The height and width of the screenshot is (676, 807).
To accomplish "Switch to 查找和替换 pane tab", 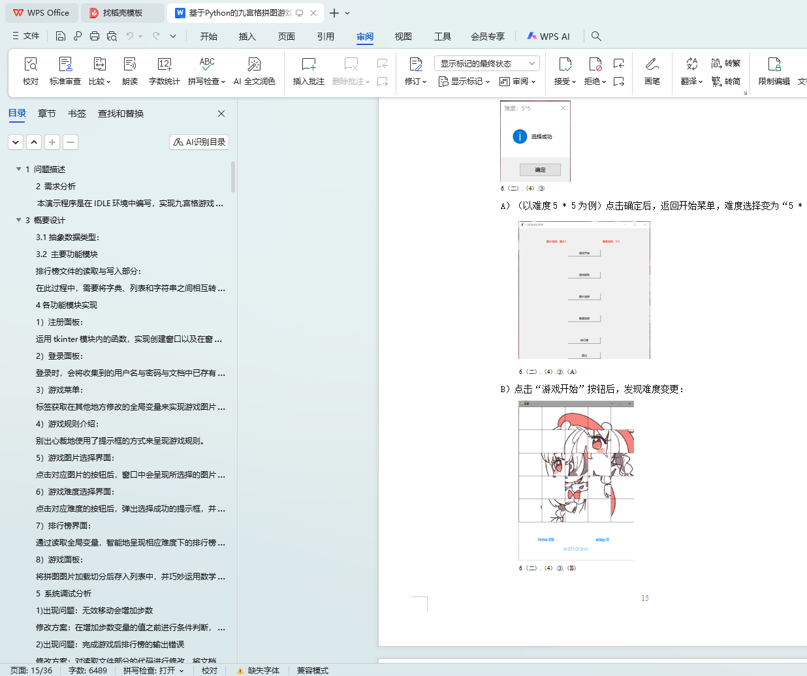I will [121, 114].
